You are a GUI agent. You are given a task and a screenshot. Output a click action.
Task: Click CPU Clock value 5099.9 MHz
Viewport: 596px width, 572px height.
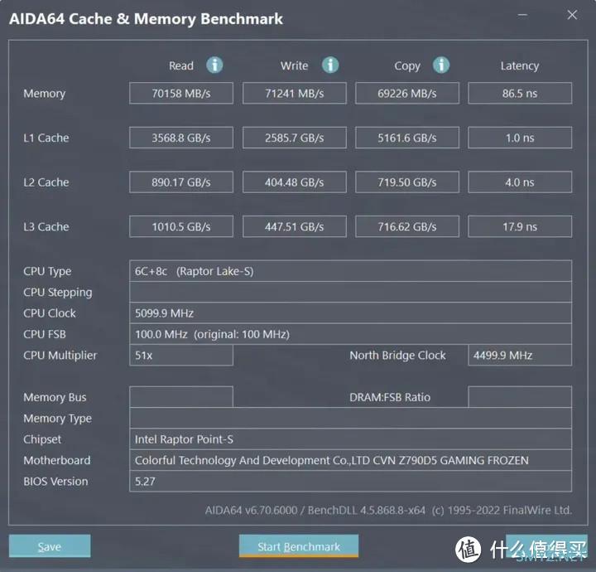[x=350, y=313]
